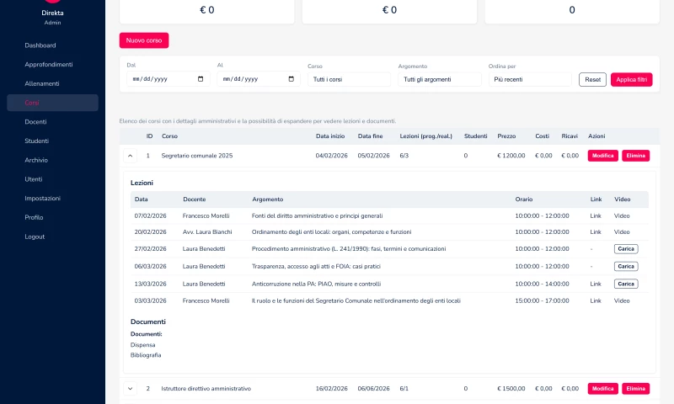This screenshot has width=674, height=404.
Task: Click the Trasparenza, accesso agli atti lesson topic
Action: pos(317,267)
